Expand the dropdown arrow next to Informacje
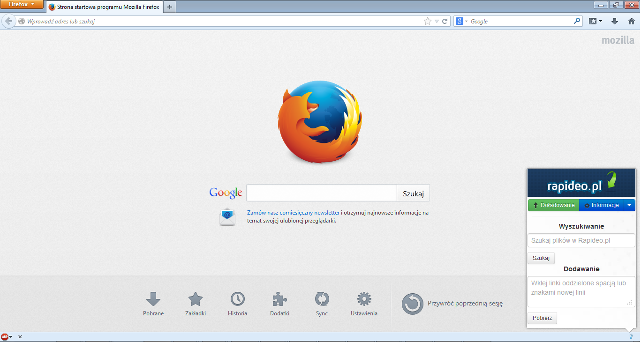The image size is (641, 342). point(629,205)
